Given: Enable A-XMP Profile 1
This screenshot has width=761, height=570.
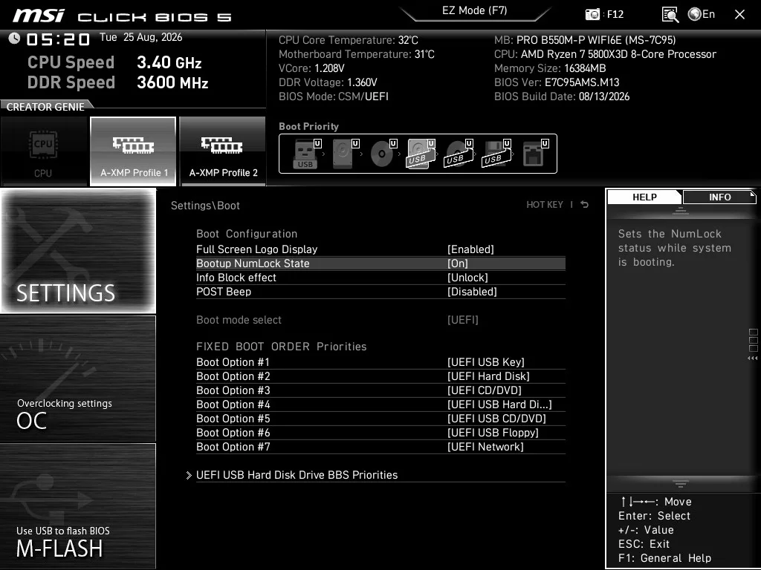Looking at the screenshot, I should click(x=133, y=151).
